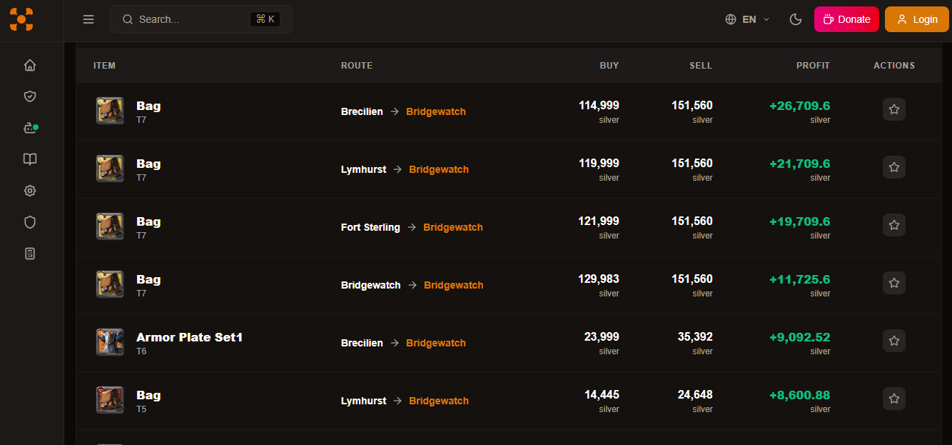Click the Bag thumbnail priced 129,983
Image resolution: width=952 pixels, height=445 pixels.
(x=110, y=284)
